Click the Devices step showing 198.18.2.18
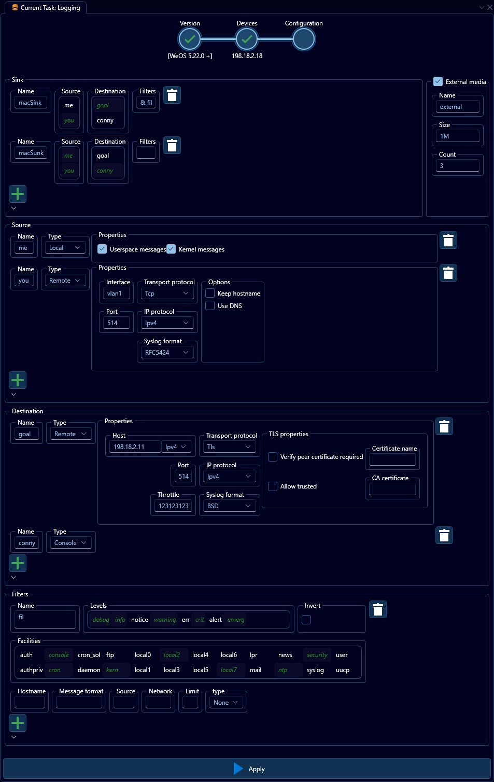Viewport: 494px width, 782px height. (247, 39)
